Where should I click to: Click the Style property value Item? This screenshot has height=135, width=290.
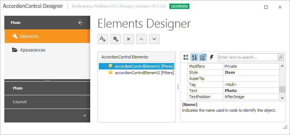251,72
